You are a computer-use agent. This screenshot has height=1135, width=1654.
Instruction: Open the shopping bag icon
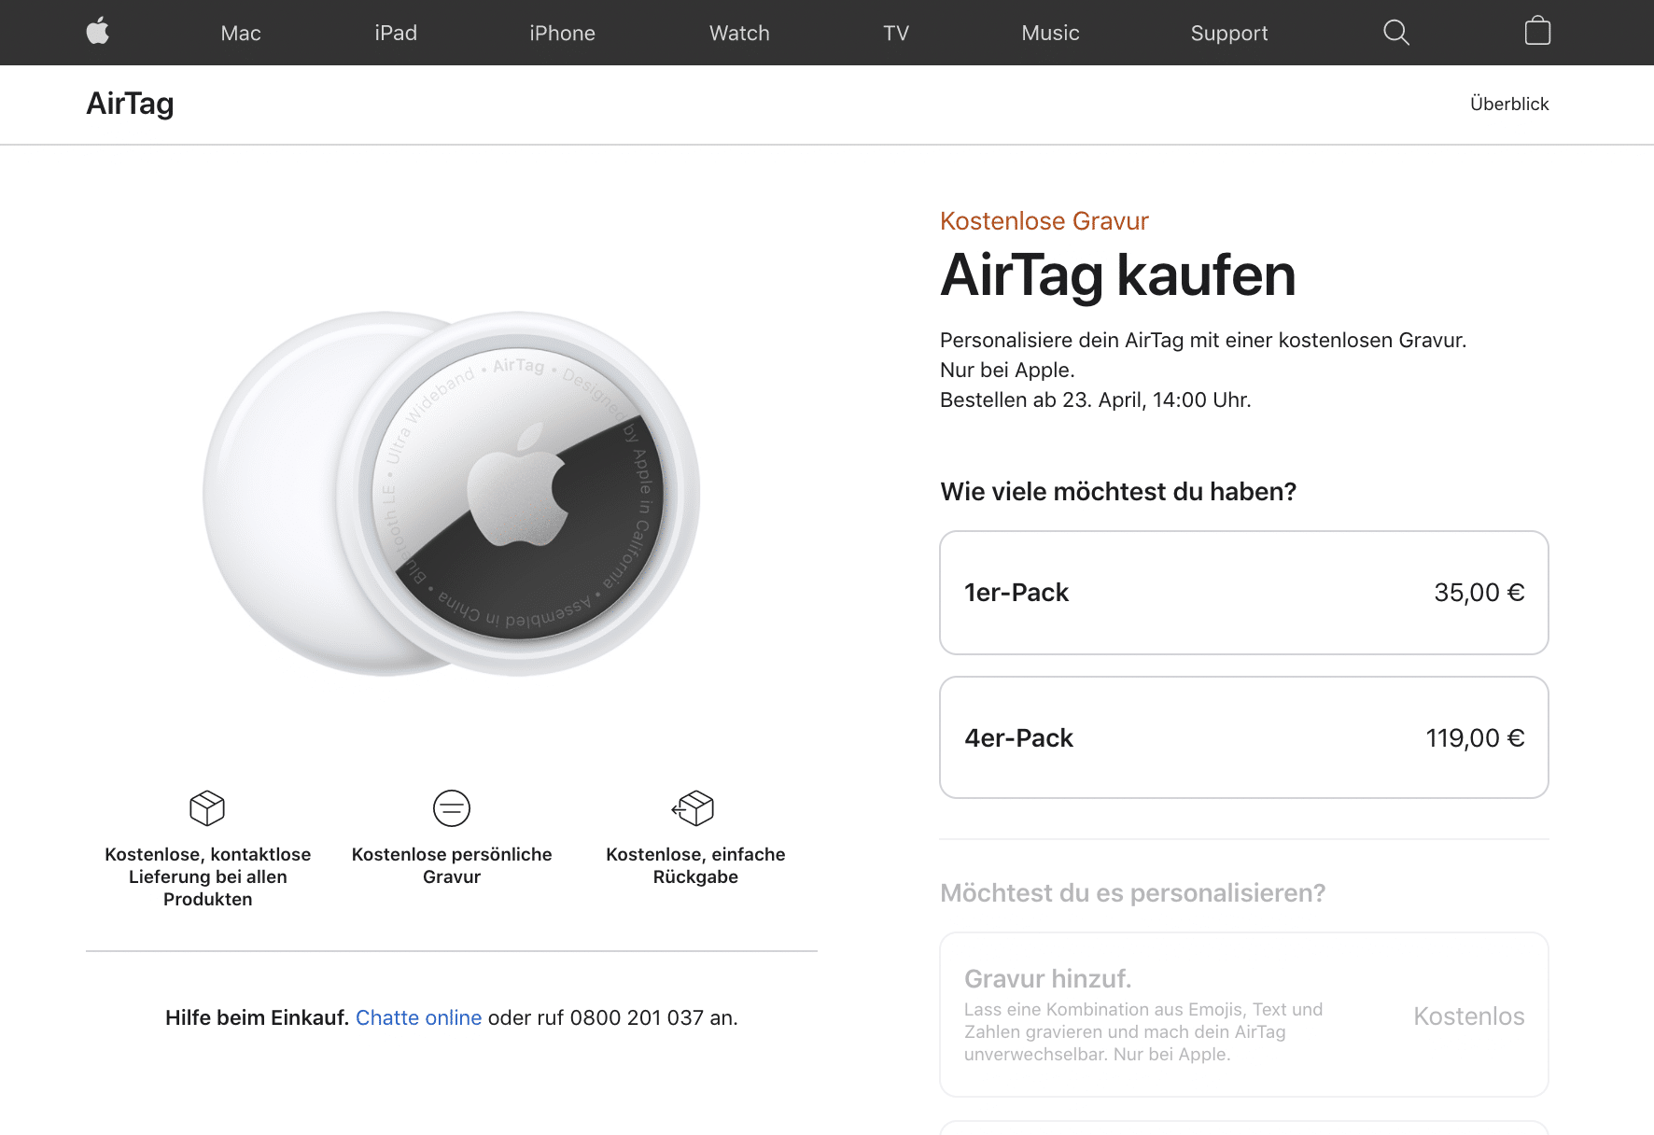(x=1537, y=32)
